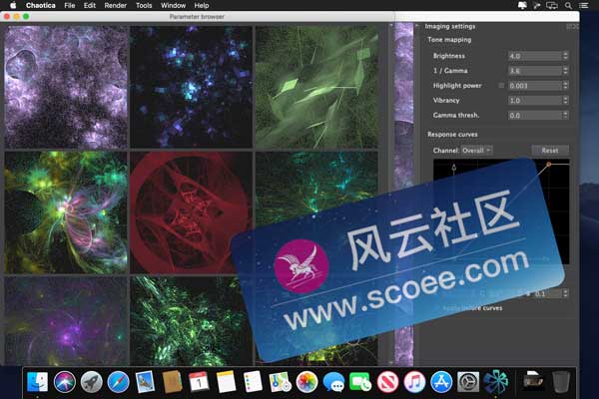599x399 pixels.
Task: Click the orange curve control point
Action: point(548,166)
